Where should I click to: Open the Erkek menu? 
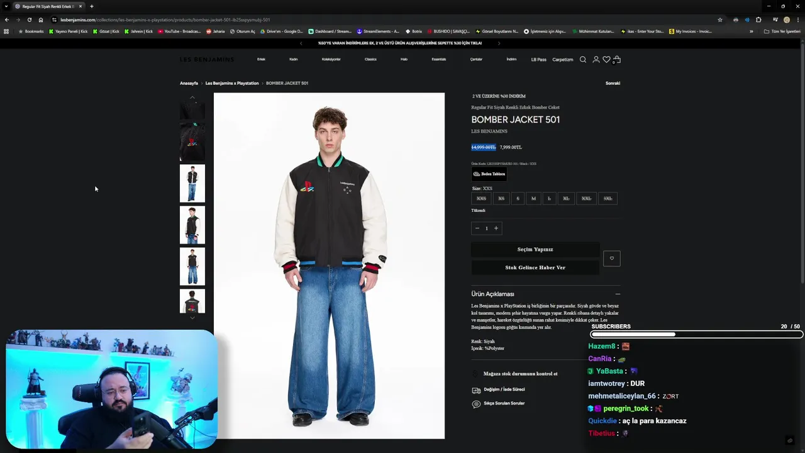[x=261, y=59]
